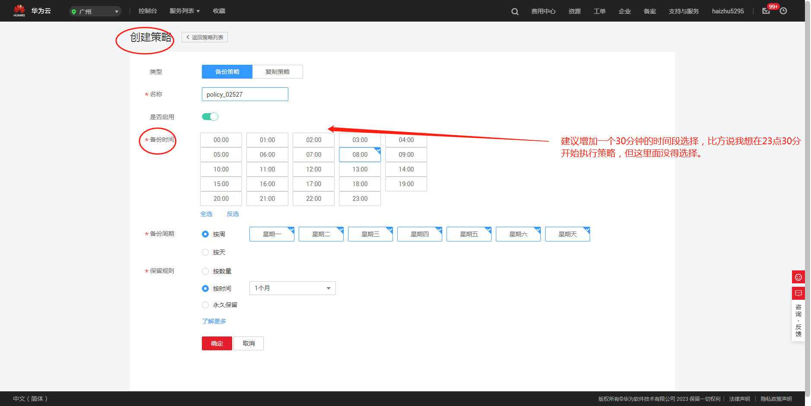The width and height of the screenshot is (811, 406).
Task: Open the 1个月 retention dropdown
Action: pyautogui.click(x=293, y=288)
